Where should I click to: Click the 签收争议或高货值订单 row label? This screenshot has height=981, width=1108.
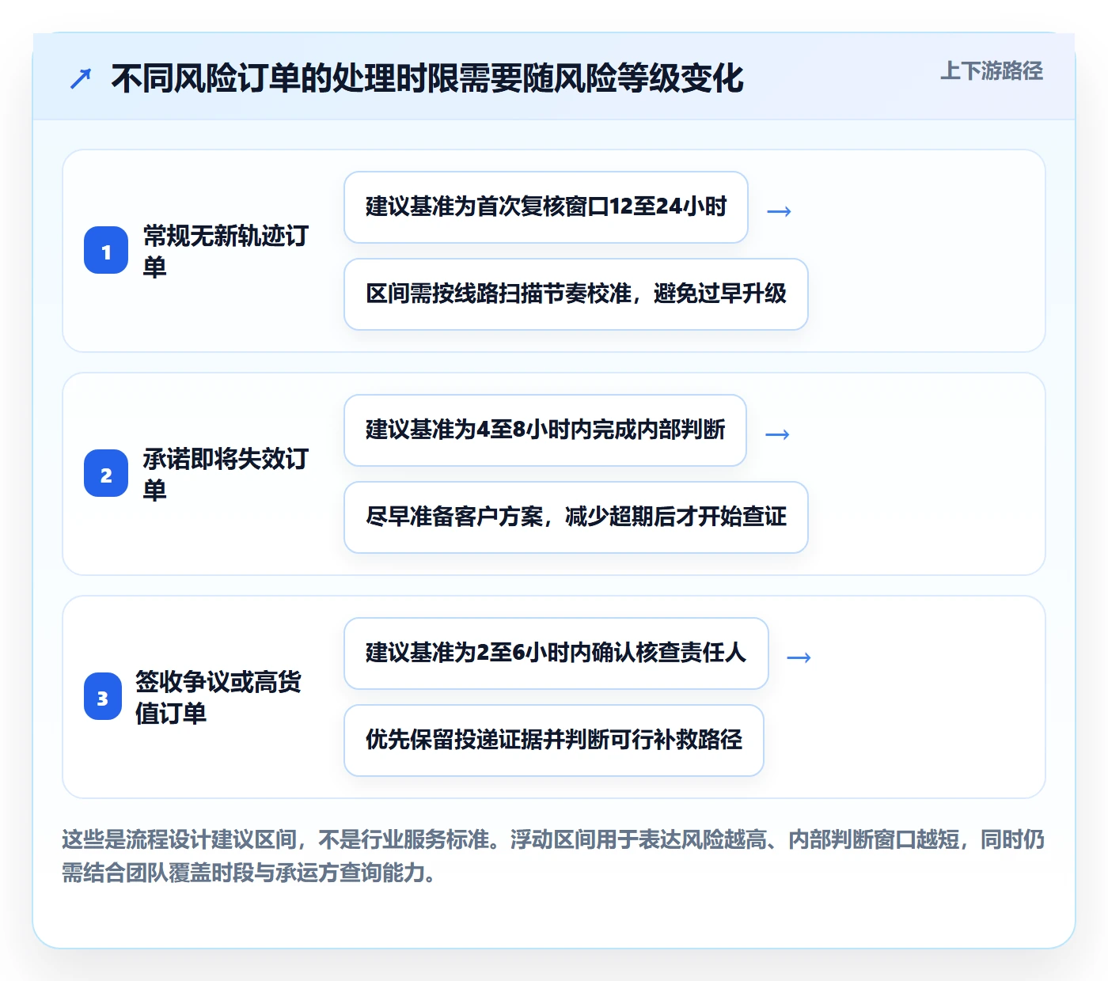click(x=218, y=697)
